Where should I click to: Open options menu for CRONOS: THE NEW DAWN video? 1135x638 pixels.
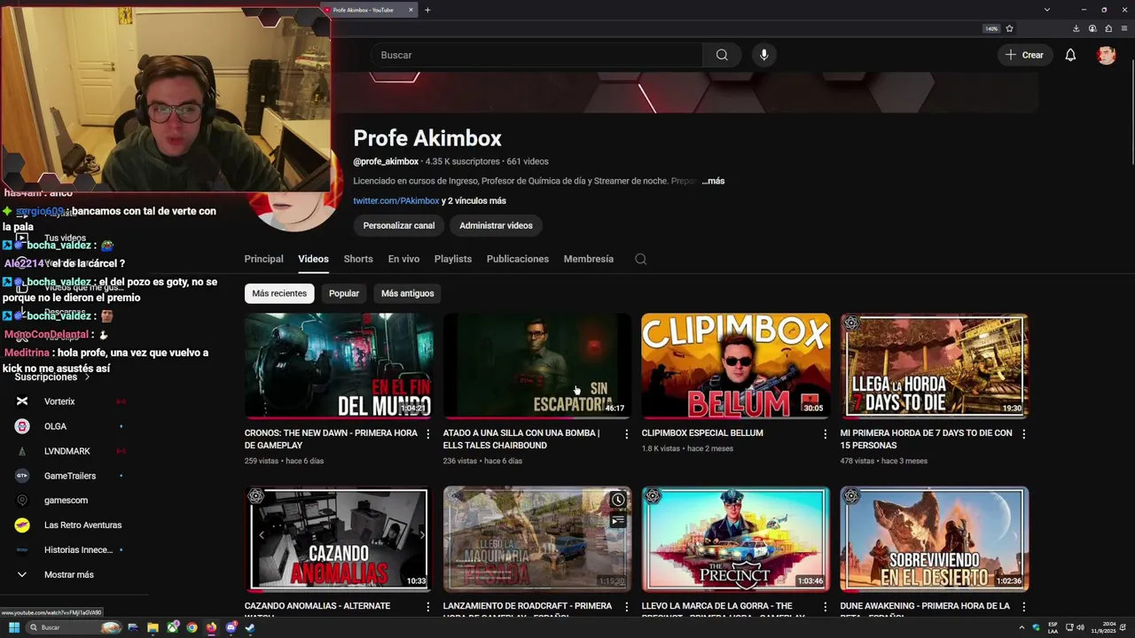[x=428, y=434]
